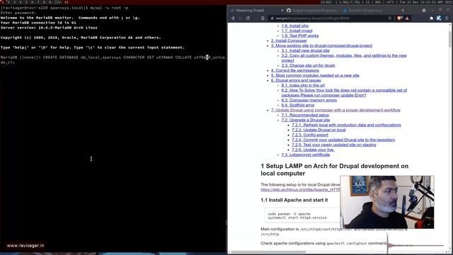Image resolution: width=453 pixels, height=255 pixels.
Task: Open 7.2.1 Refresh local with production data
Action: (x=346, y=125)
